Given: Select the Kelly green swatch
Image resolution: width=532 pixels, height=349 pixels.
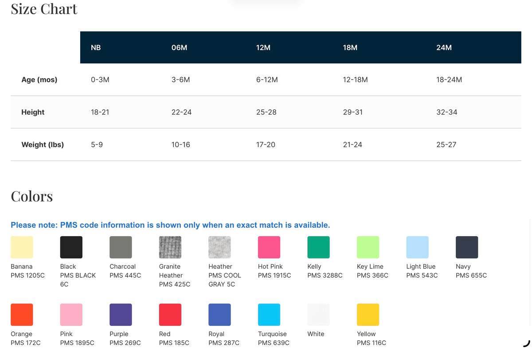Looking at the screenshot, I should [x=318, y=247].
